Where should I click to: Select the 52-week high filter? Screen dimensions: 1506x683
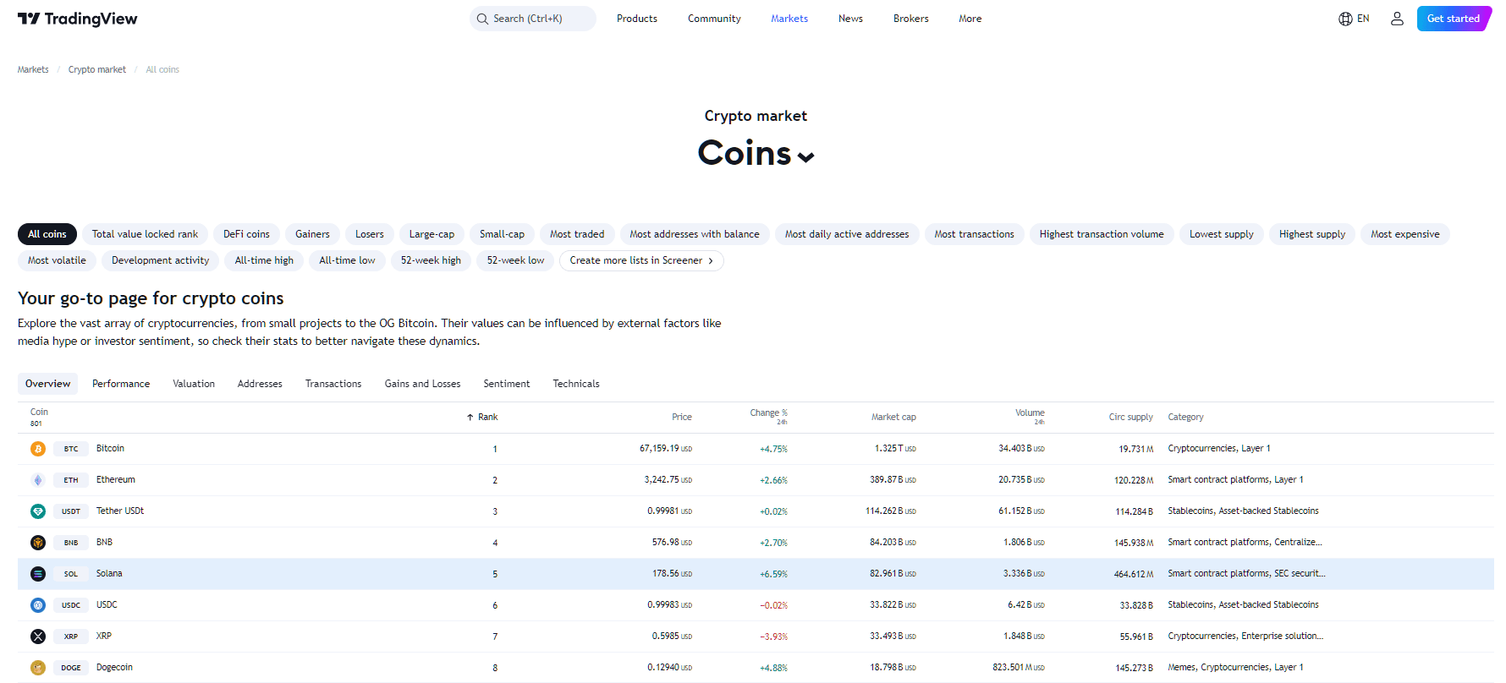(431, 260)
